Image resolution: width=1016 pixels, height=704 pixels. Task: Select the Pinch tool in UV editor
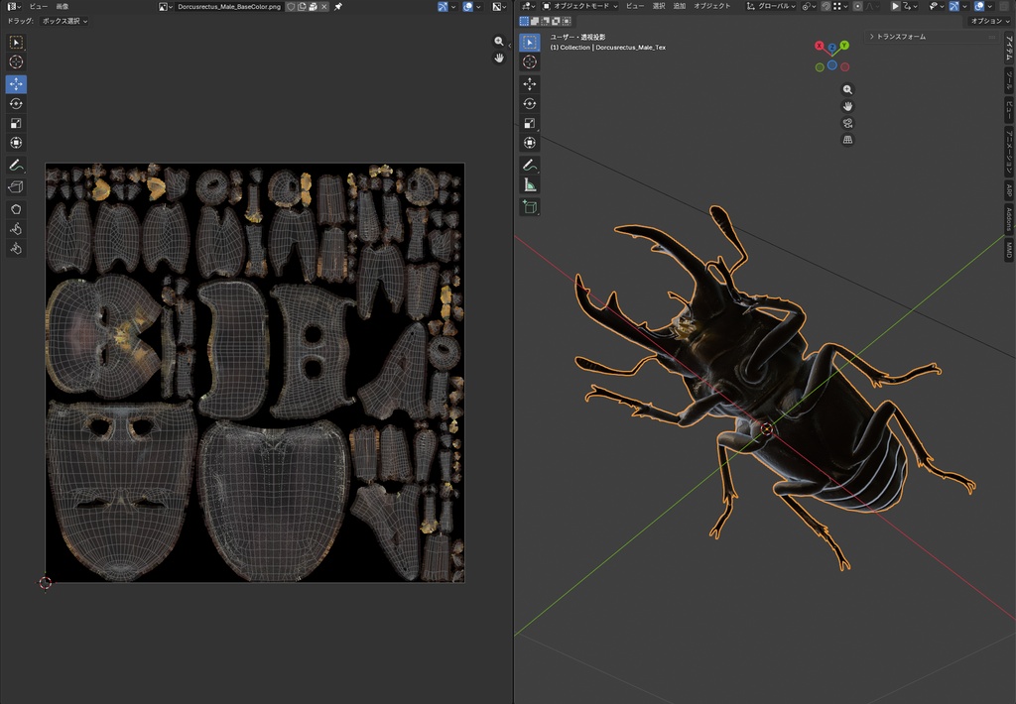click(x=16, y=248)
